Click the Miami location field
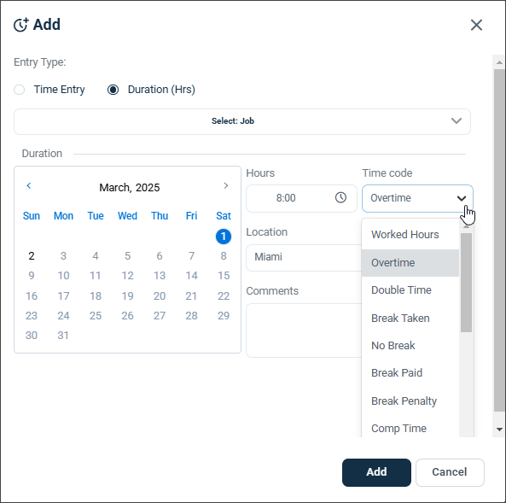The height and width of the screenshot is (503, 506). [303, 257]
